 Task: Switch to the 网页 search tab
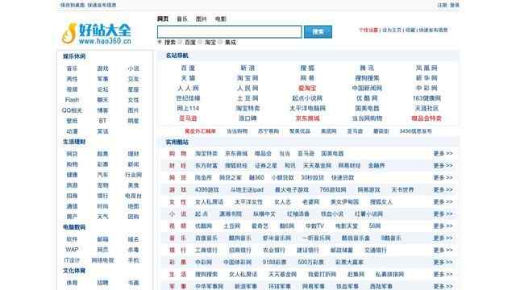click(x=163, y=19)
